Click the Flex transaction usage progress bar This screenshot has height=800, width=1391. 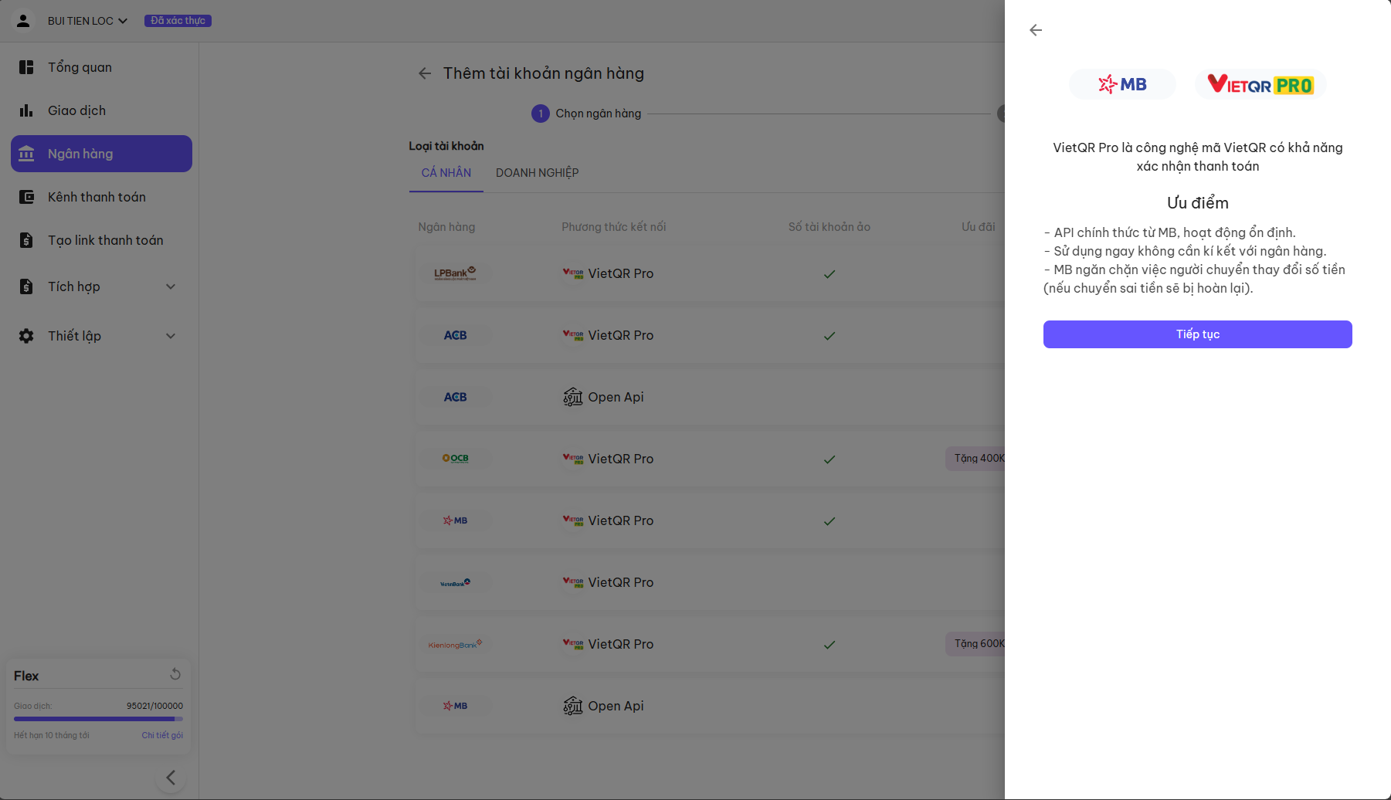[x=98, y=719]
